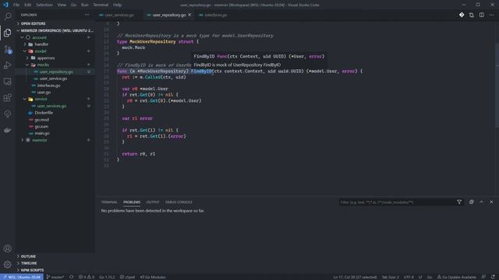Open the Edit menu
Viewport: 499px width, 280px height.
click(28, 5)
